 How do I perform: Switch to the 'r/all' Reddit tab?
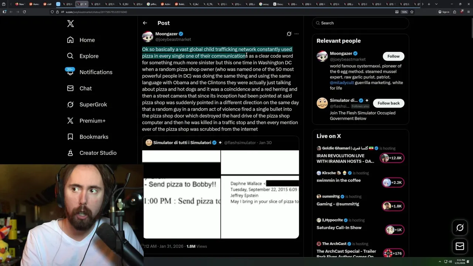point(48,4)
